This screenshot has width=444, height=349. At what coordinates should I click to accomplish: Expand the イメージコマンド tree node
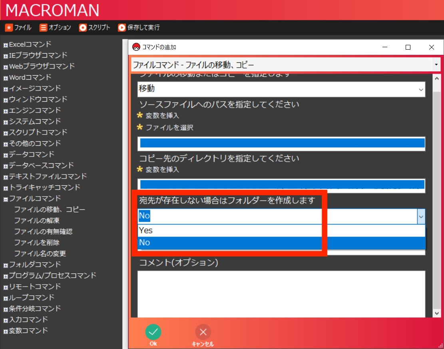pos(5,89)
